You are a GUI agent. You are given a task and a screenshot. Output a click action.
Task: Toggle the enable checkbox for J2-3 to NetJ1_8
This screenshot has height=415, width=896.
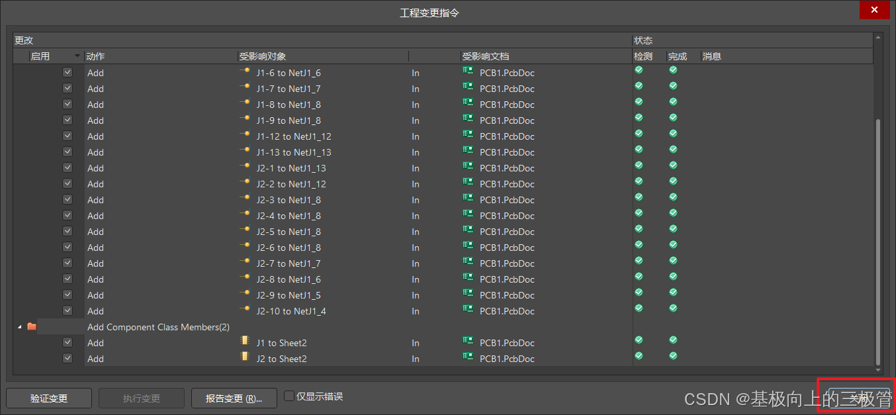point(67,199)
